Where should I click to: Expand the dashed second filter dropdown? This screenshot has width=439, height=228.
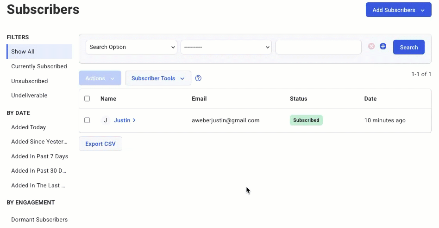click(226, 47)
